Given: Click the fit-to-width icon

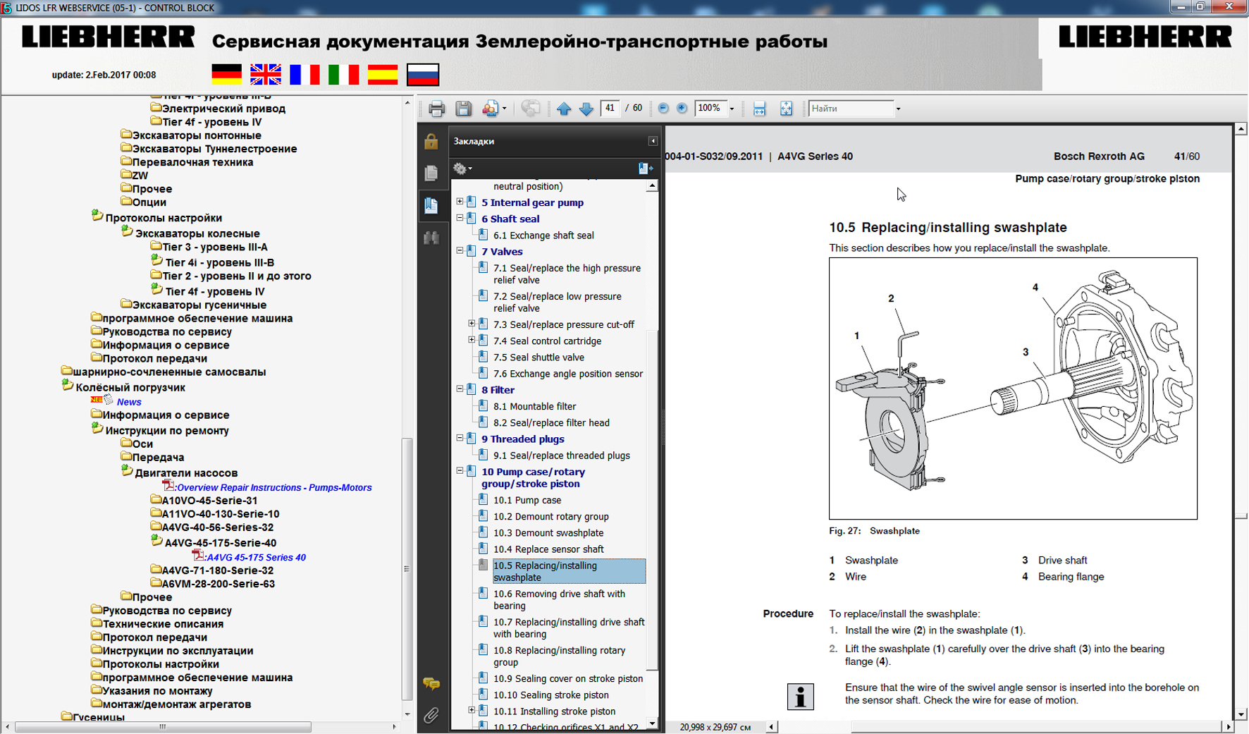Looking at the screenshot, I should point(759,109).
